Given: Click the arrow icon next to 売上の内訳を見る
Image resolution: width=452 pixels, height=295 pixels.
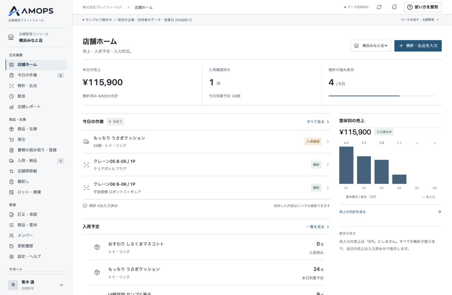Looking at the screenshot, I should [x=439, y=212].
